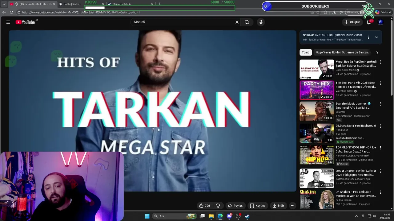Go to the YouTube home logo
The image size is (394, 221).
25,22
